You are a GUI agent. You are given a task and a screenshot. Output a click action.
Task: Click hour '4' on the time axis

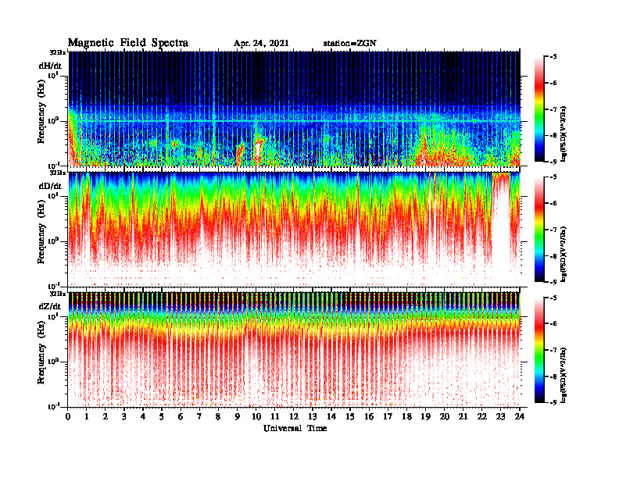(143, 417)
